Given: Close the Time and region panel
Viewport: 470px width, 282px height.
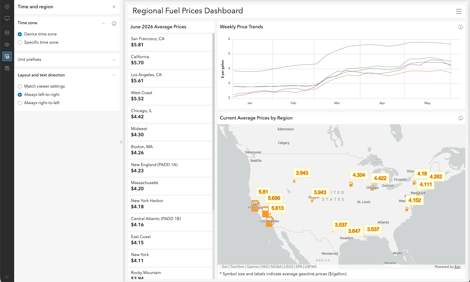Looking at the screenshot, I should pyautogui.click(x=114, y=7).
